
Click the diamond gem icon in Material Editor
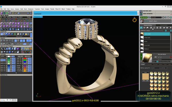point(144,28)
